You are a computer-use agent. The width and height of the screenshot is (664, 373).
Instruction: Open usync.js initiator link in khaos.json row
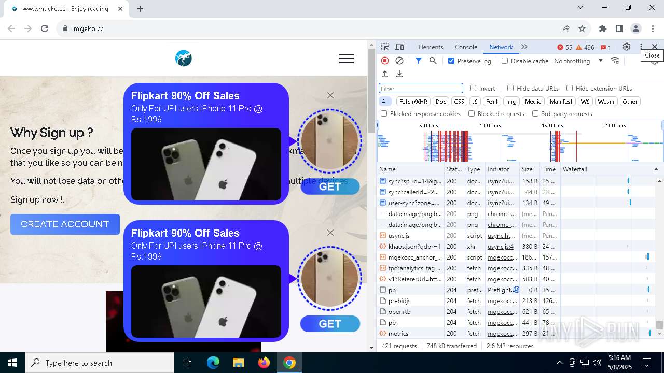(x=501, y=247)
